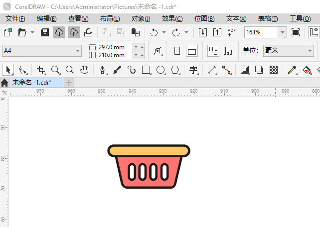Switch to the 未命名 -1.cdr tab
Image resolution: width=320 pixels, height=227 pixels.
tap(37, 83)
